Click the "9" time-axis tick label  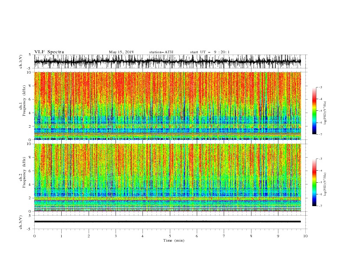278,236
